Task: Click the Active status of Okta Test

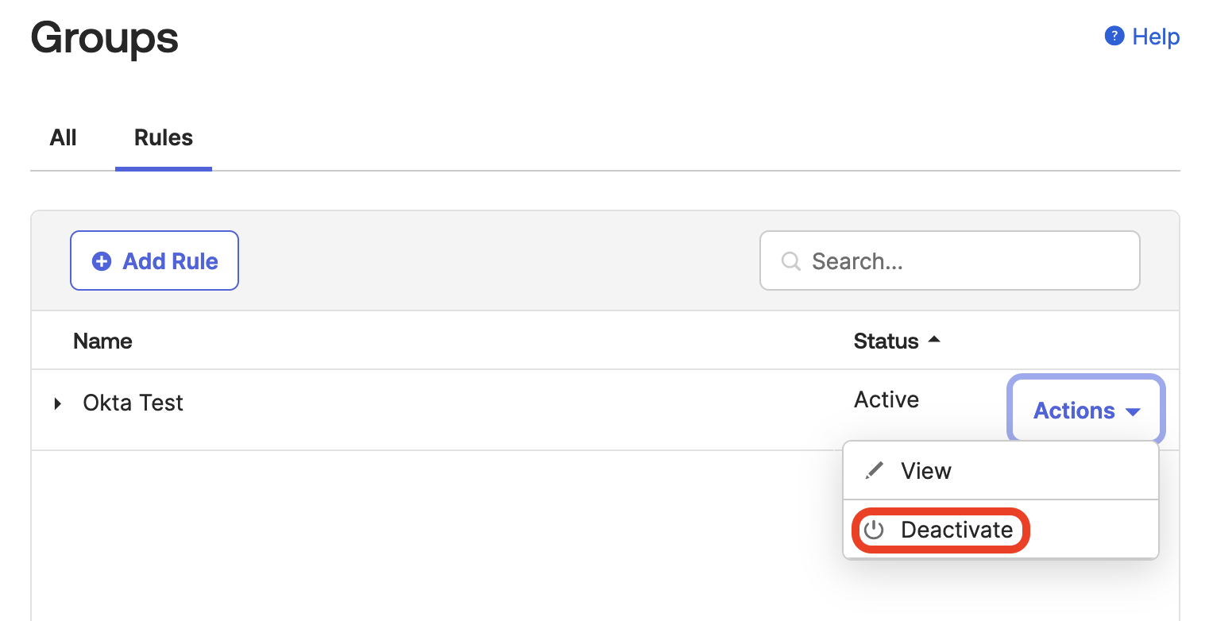Action: pos(886,399)
